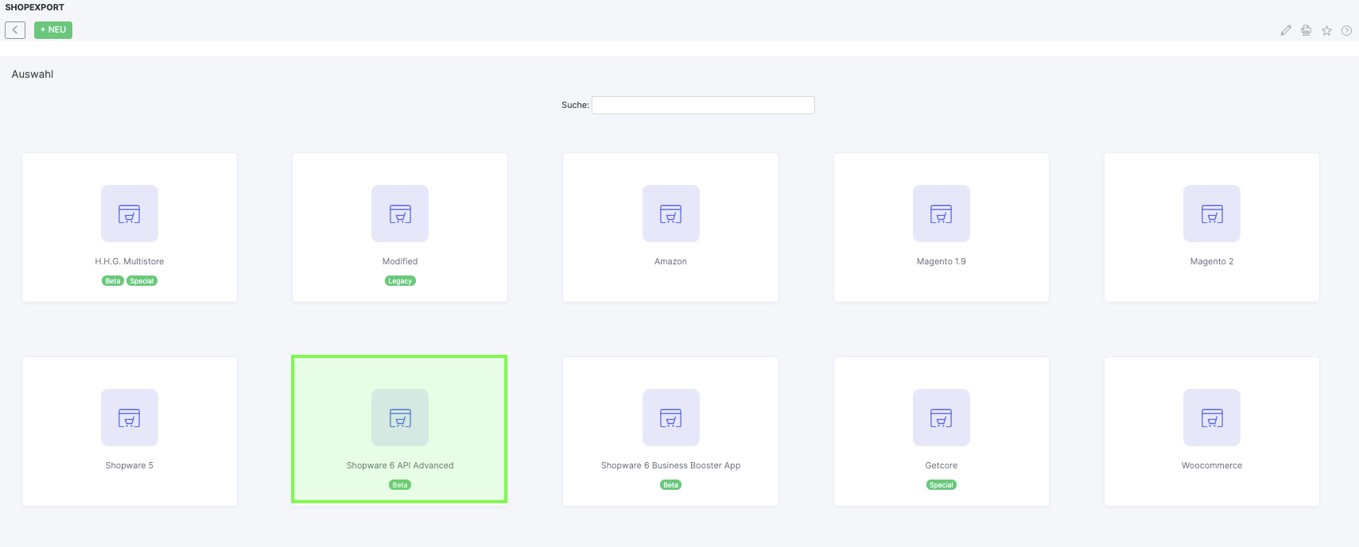1359x547 pixels.
Task: Click the pencil edit icon
Action: tap(1286, 31)
